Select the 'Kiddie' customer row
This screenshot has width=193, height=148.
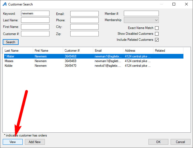tap(94, 66)
